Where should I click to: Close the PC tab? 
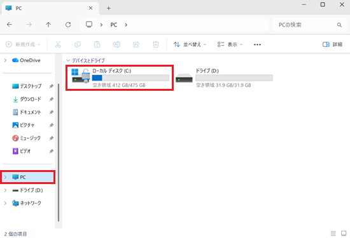click(x=90, y=8)
